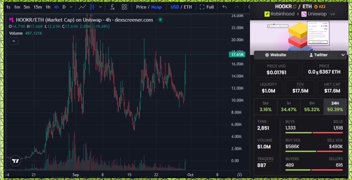This screenshot has height=180, width=352.
Task: Click the TRADERS 887 value
Action: (261, 165)
